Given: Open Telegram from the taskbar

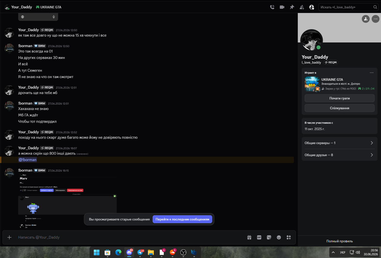Looking at the screenshot, I should [140, 252].
